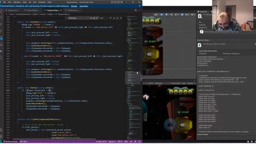The height and width of the screenshot is (144, 256).
Task: Change indentation via Spaces: 4
Action: tap(112, 141)
